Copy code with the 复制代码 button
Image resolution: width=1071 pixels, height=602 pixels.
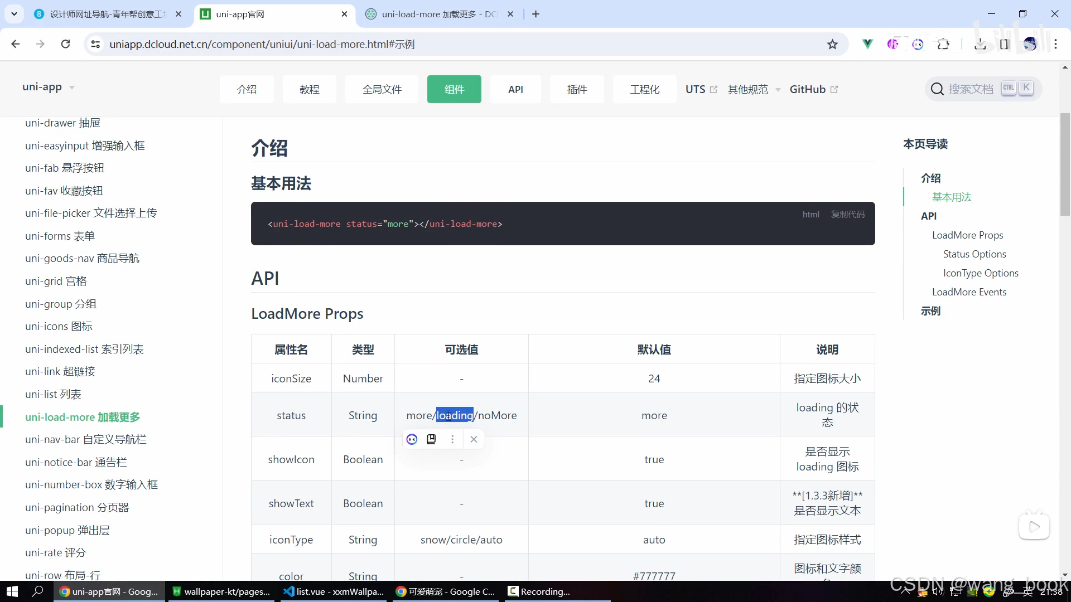(847, 215)
